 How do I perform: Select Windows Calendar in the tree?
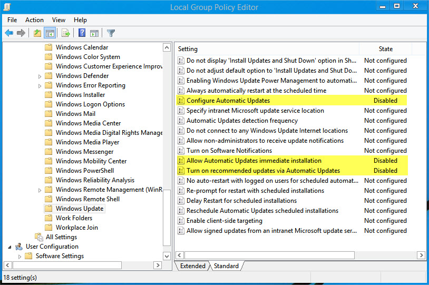[x=82, y=47]
